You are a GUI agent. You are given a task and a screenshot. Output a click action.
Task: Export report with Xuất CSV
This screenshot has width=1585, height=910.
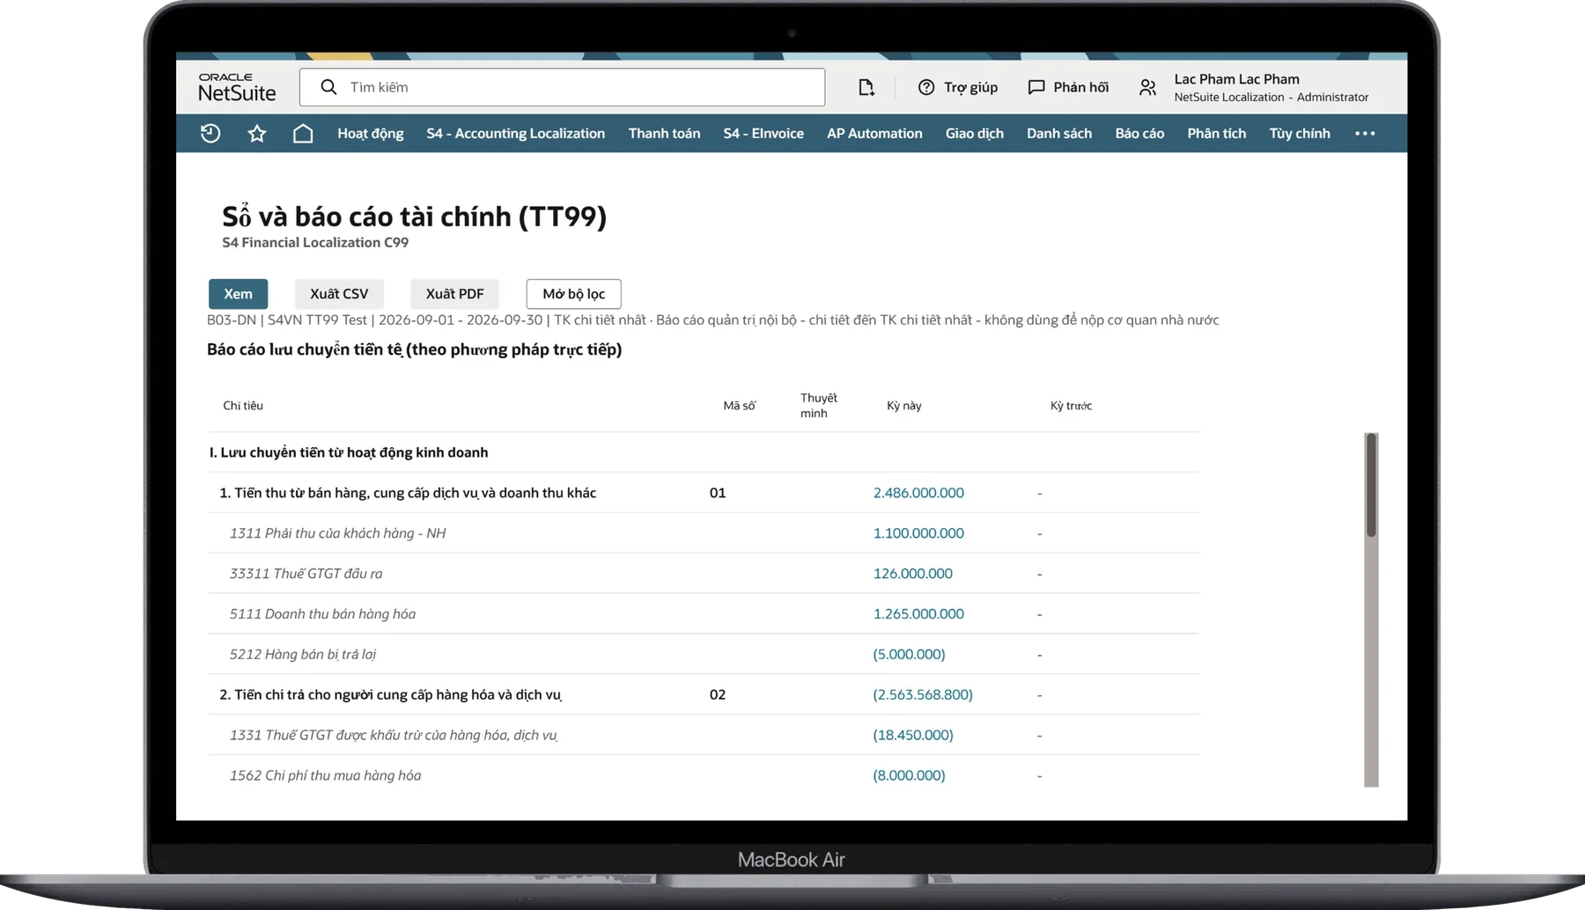coord(339,294)
